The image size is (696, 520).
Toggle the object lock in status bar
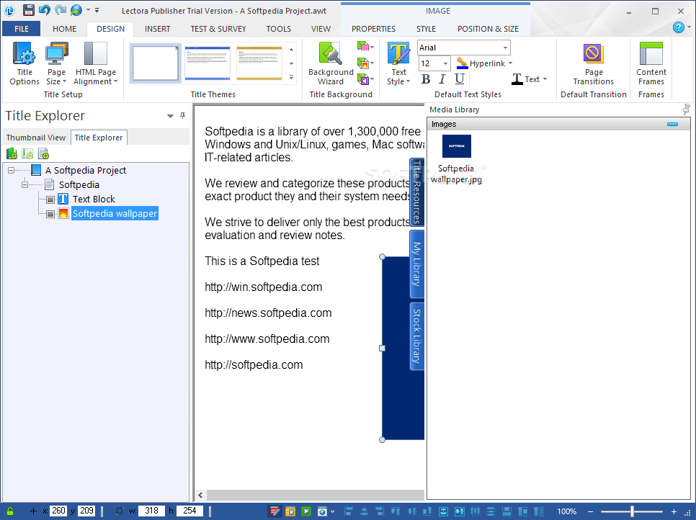pyautogui.click(x=10, y=511)
